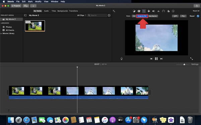Select Photos library in sidebar
This screenshot has height=125, width=201.
(x=9, y=27)
